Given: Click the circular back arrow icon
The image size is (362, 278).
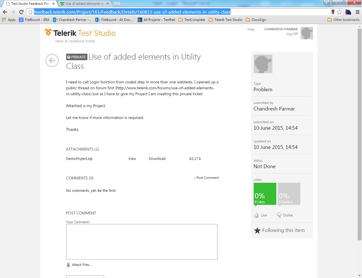Looking at the screenshot, I should pyautogui.click(x=52, y=60).
